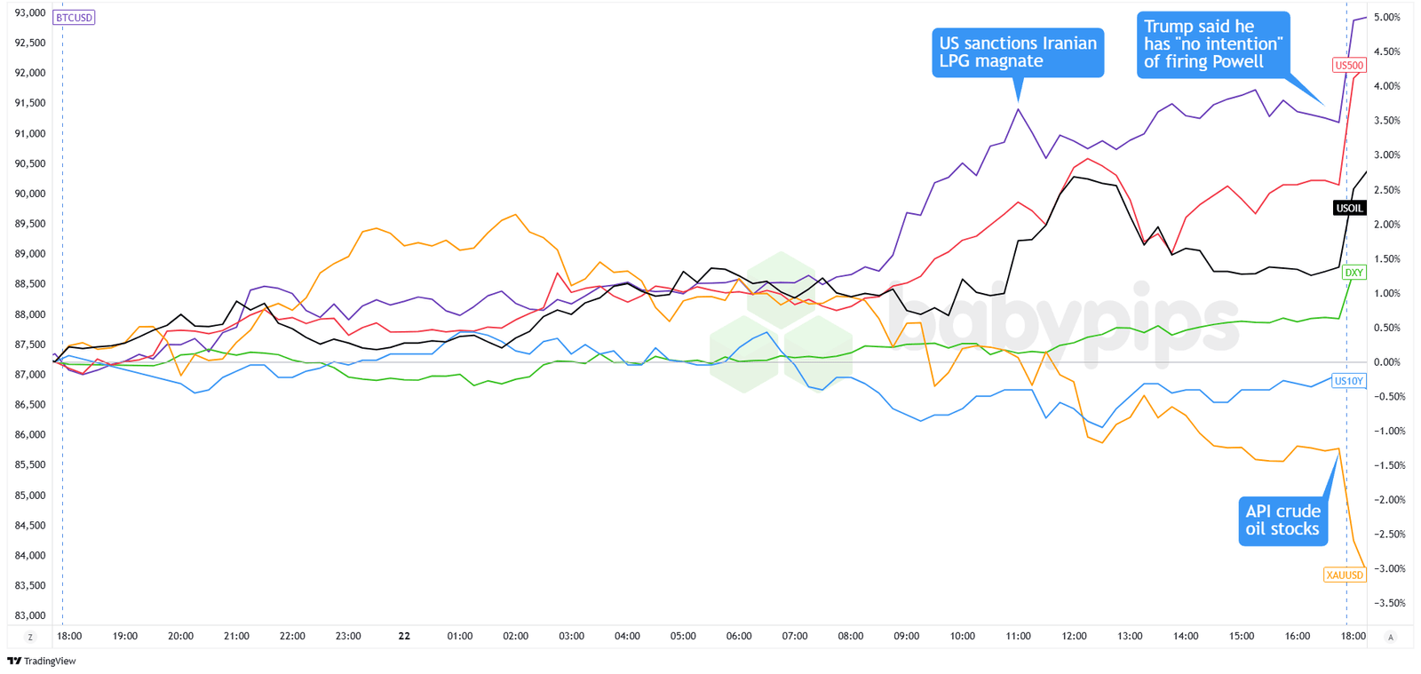Click the US10Y series label
The height and width of the screenshot is (674, 1421).
(1348, 381)
